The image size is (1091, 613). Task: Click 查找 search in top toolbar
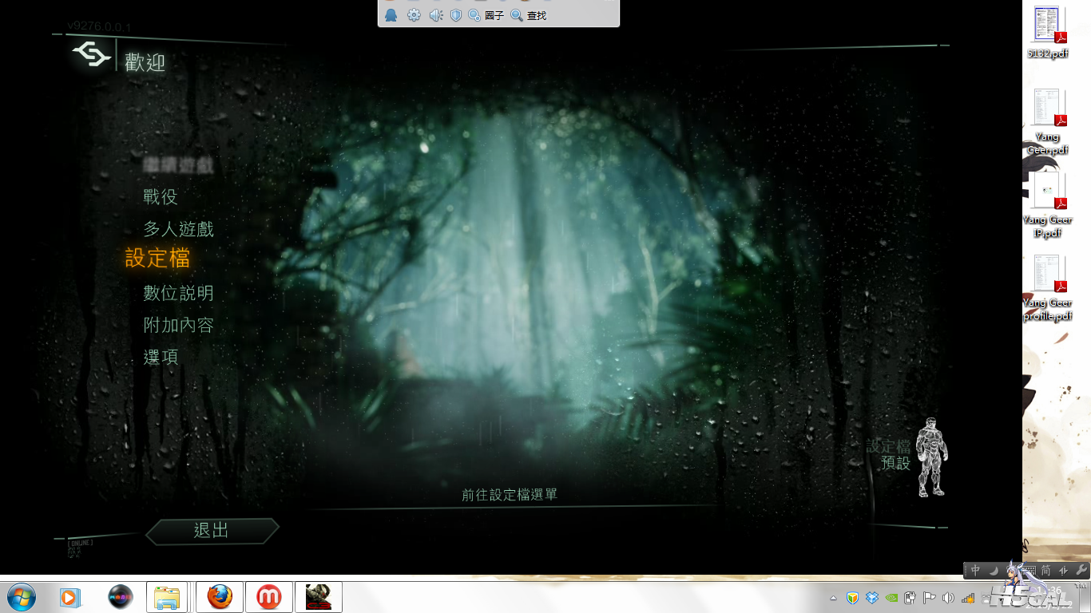(529, 15)
